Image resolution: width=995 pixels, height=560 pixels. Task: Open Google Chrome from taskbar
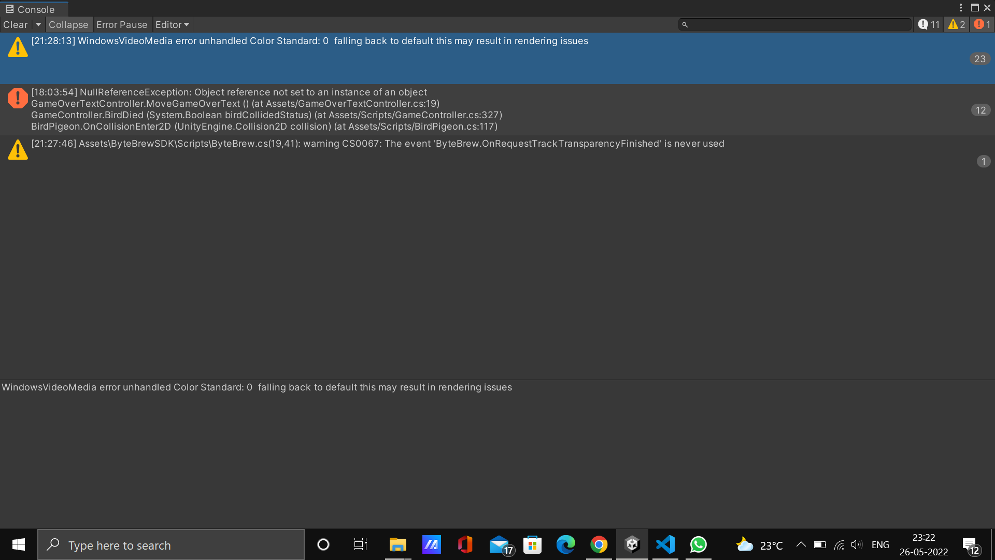point(599,544)
